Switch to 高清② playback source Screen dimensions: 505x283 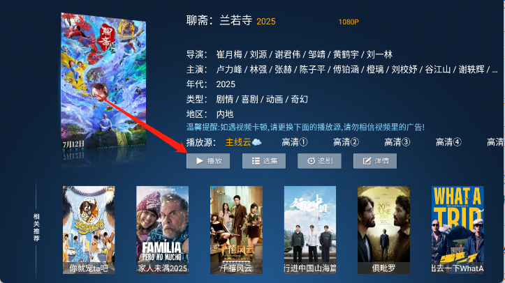[346, 142]
